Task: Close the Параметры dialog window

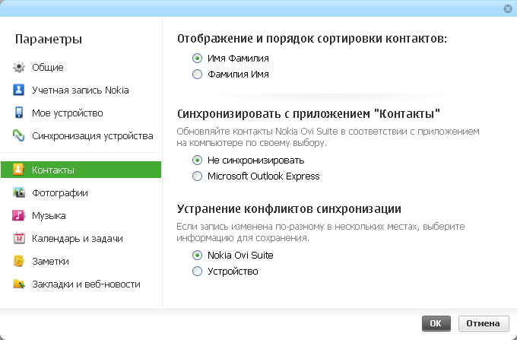Action: click(507, 8)
